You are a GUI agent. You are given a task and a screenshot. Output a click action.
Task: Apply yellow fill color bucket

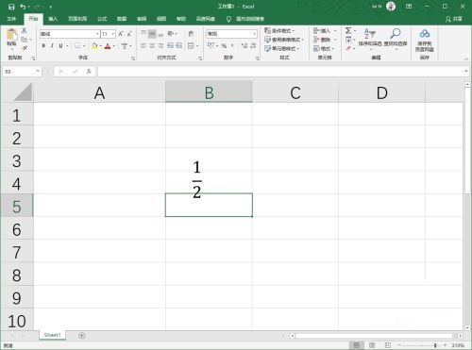(94, 46)
